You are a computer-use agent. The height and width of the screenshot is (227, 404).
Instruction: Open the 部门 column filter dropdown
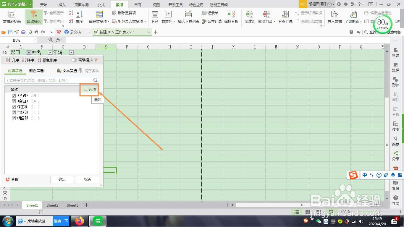(28, 52)
